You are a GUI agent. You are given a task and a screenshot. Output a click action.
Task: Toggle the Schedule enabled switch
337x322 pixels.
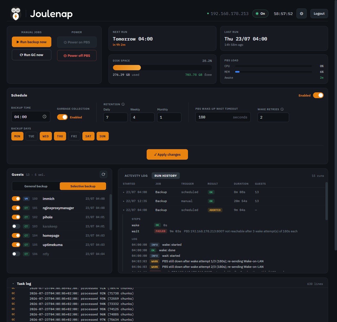click(318, 95)
